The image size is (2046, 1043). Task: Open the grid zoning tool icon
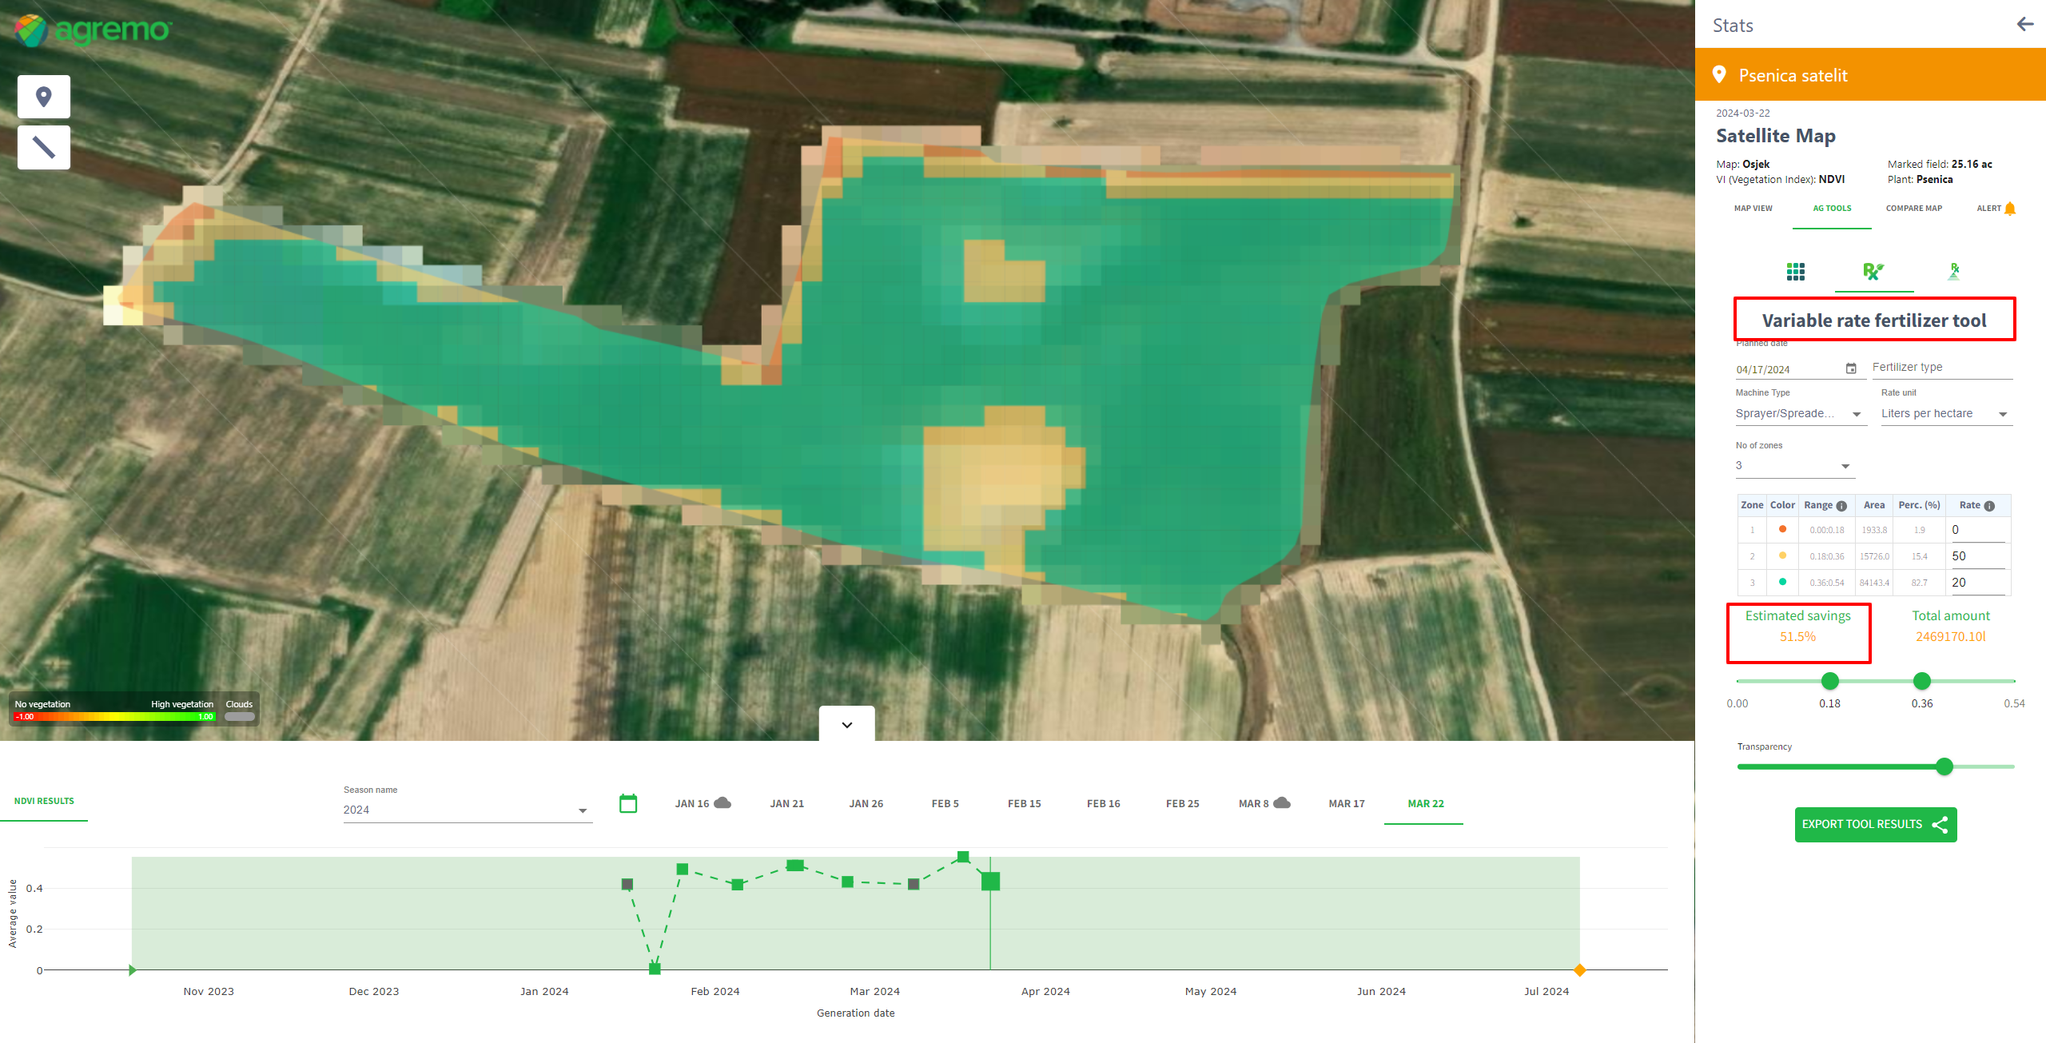tap(1795, 272)
